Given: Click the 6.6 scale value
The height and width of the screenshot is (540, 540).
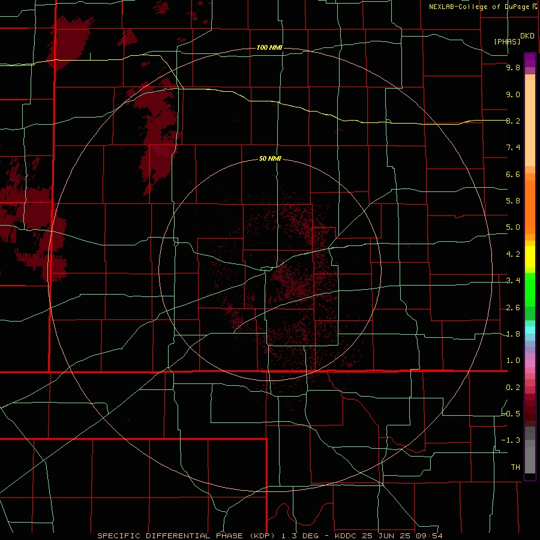Looking at the screenshot, I should [513, 174].
